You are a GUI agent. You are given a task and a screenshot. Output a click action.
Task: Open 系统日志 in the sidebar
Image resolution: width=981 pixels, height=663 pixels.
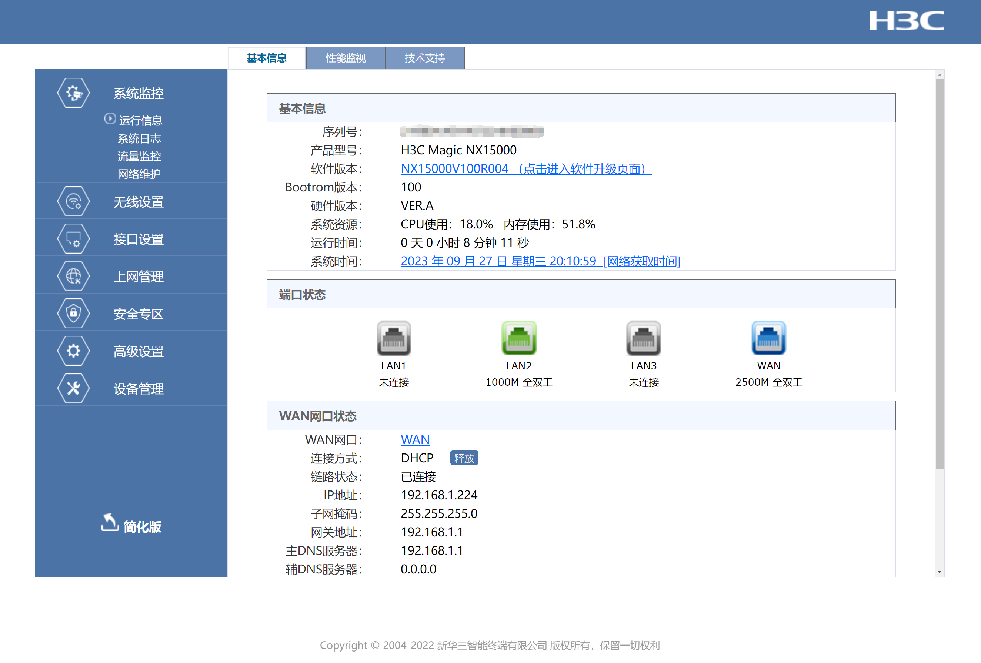pos(139,138)
